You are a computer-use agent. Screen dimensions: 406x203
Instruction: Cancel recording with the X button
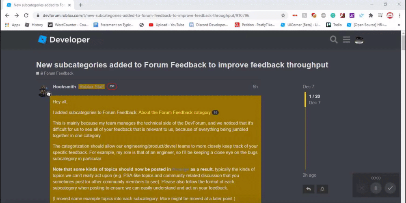pos(362,188)
